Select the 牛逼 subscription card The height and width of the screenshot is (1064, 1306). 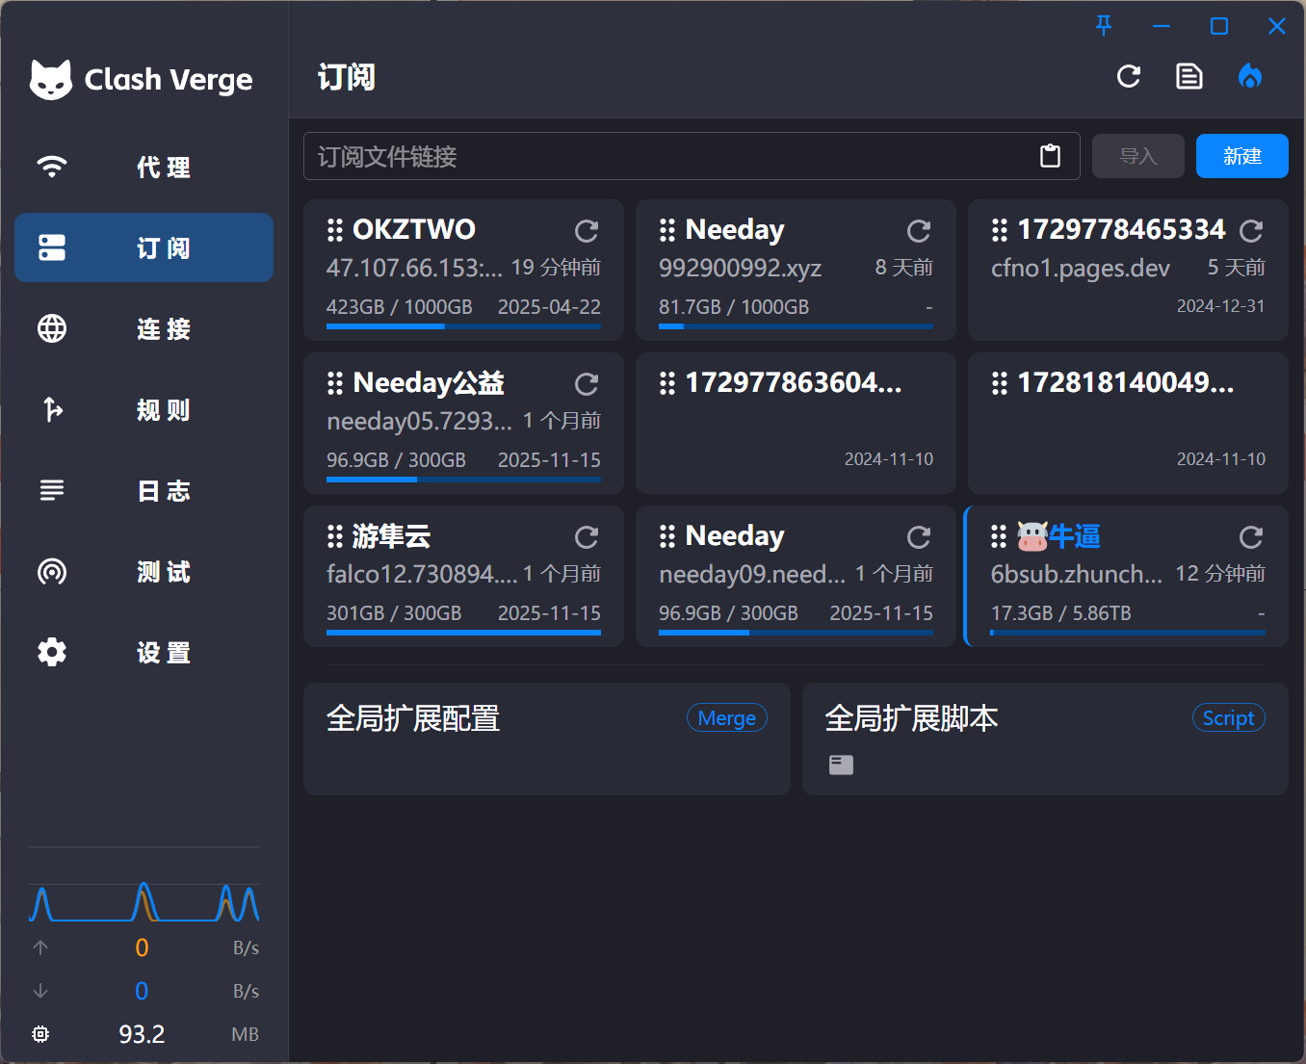pos(1128,576)
